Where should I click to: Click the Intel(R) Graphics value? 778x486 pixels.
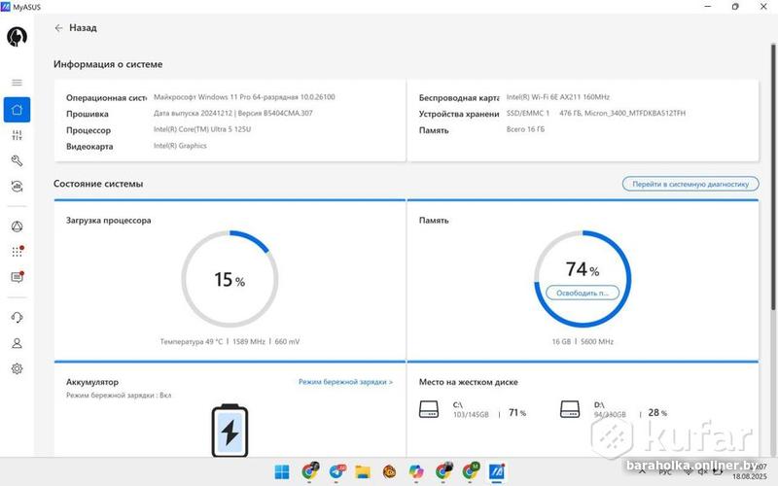click(180, 146)
